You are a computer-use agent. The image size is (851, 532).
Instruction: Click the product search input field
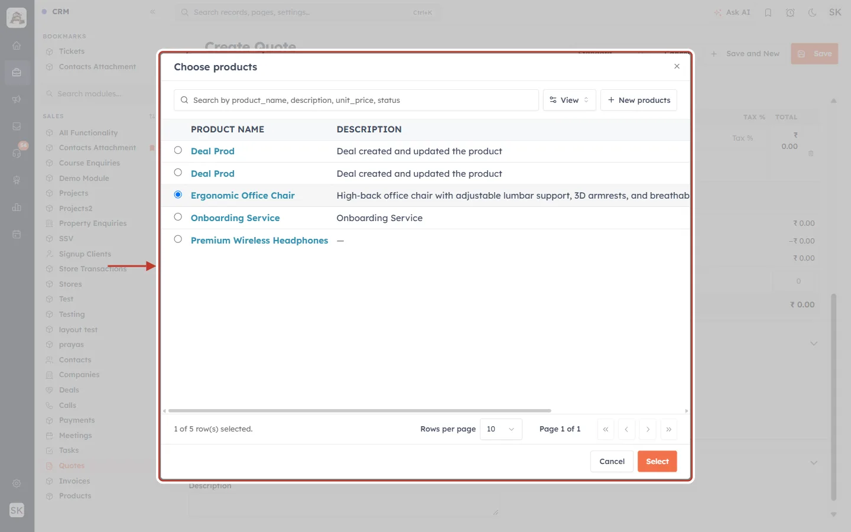coord(356,100)
